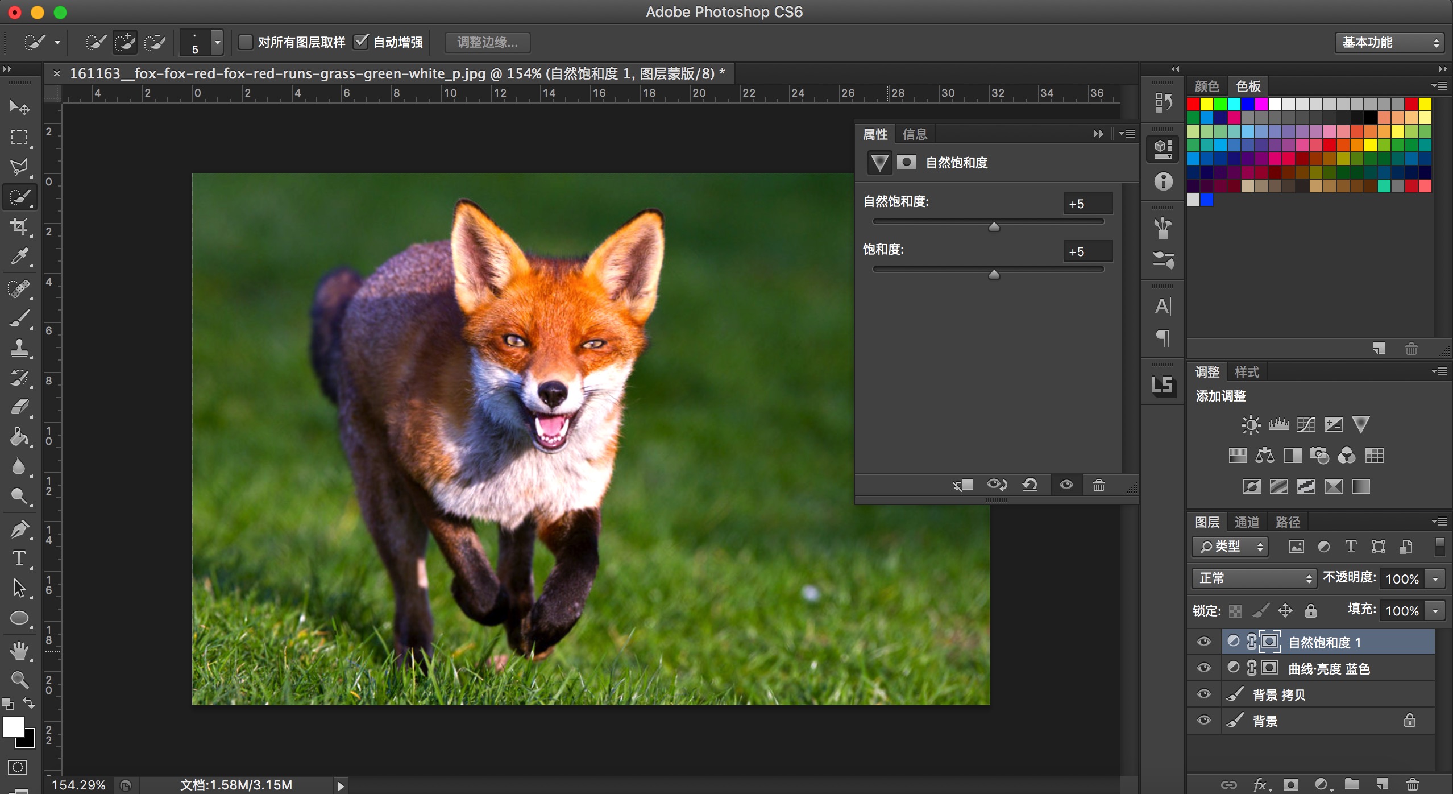The height and width of the screenshot is (794, 1453).
Task: Select the Zoom tool in toolbar
Action: (x=19, y=679)
